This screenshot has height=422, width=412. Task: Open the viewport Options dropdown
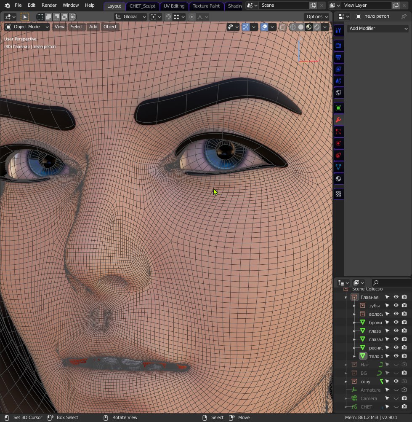point(317,17)
